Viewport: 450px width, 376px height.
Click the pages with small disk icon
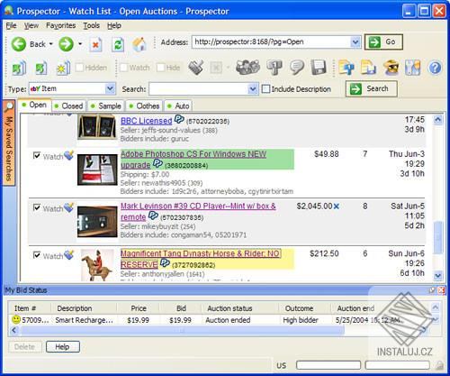pos(368,68)
